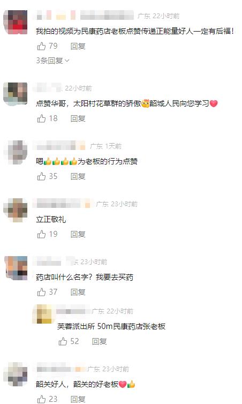This screenshot has height=404, width=242.
Task: Reply to the 太阳村花草群 comment
Action: [x=78, y=118]
